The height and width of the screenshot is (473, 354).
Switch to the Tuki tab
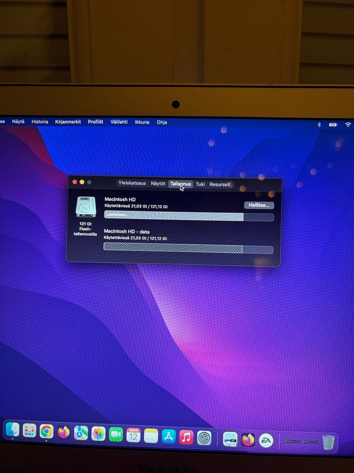(x=200, y=184)
